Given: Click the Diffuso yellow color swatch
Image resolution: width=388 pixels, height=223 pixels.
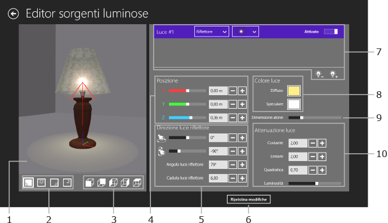Looking at the screenshot, I should [294, 91].
